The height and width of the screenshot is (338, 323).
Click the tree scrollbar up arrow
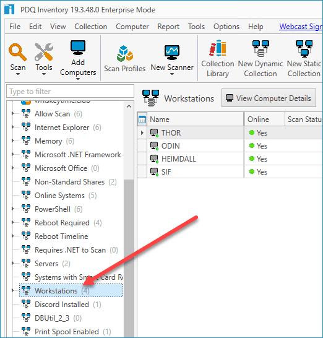(129, 106)
